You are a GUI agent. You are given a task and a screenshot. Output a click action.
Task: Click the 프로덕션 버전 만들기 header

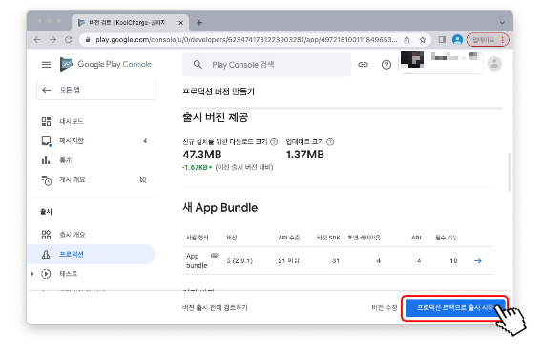click(x=219, y=92)
